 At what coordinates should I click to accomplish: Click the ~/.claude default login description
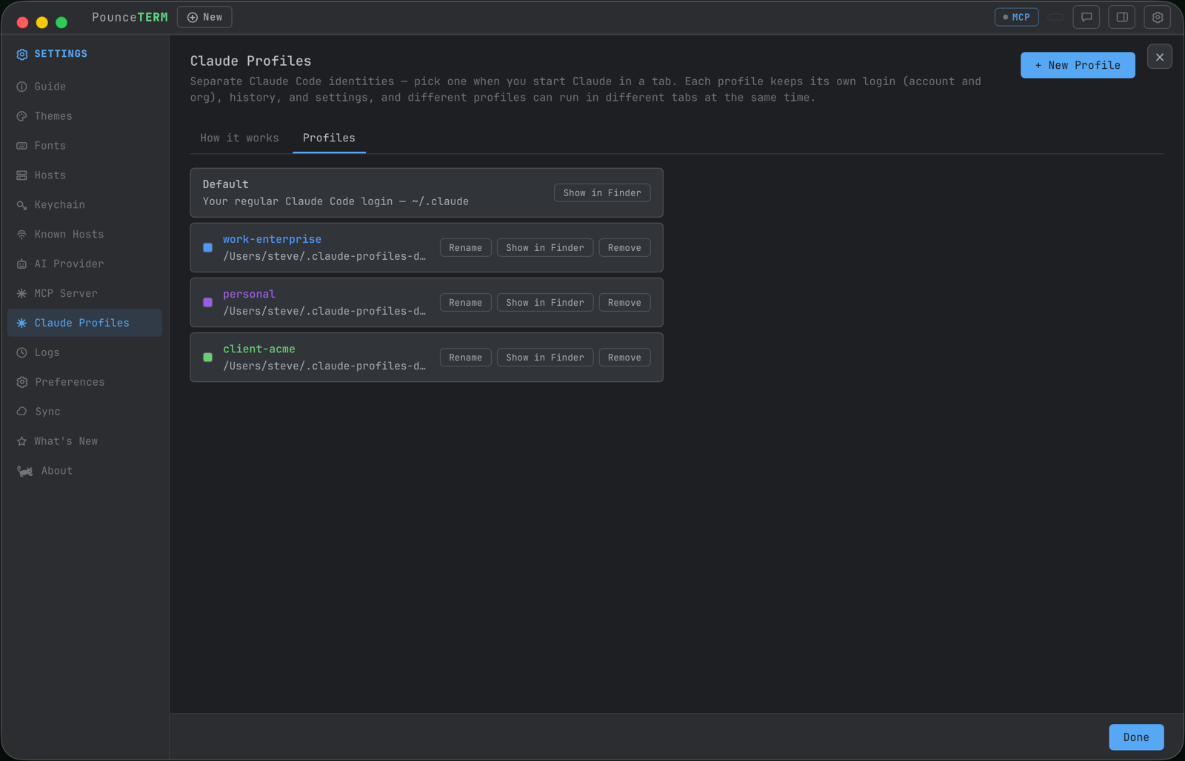336,201
